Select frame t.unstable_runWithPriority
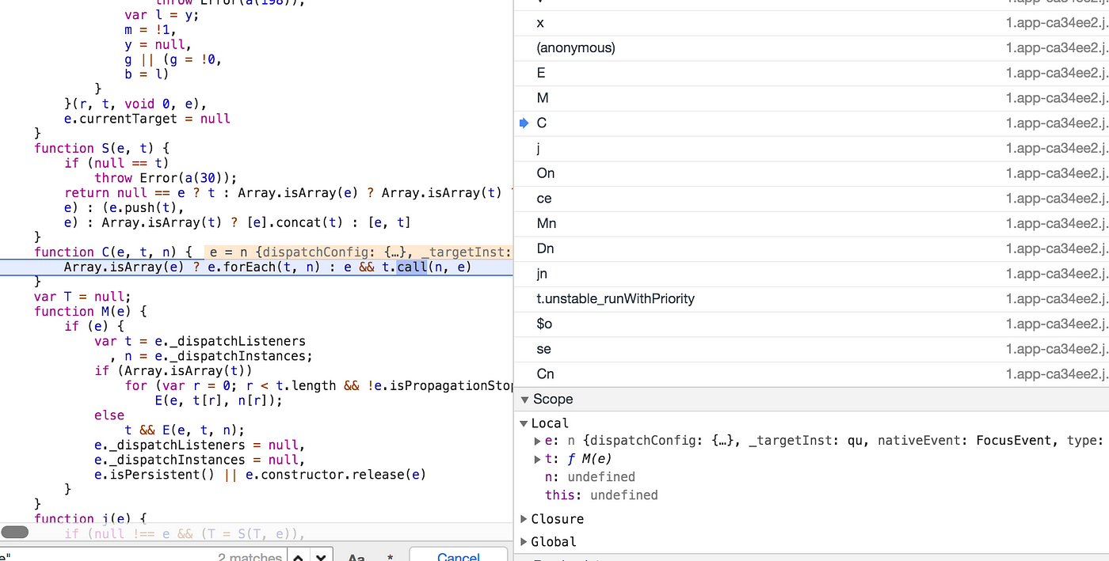Screen dimensions: 1109x561 coord(811,298)
